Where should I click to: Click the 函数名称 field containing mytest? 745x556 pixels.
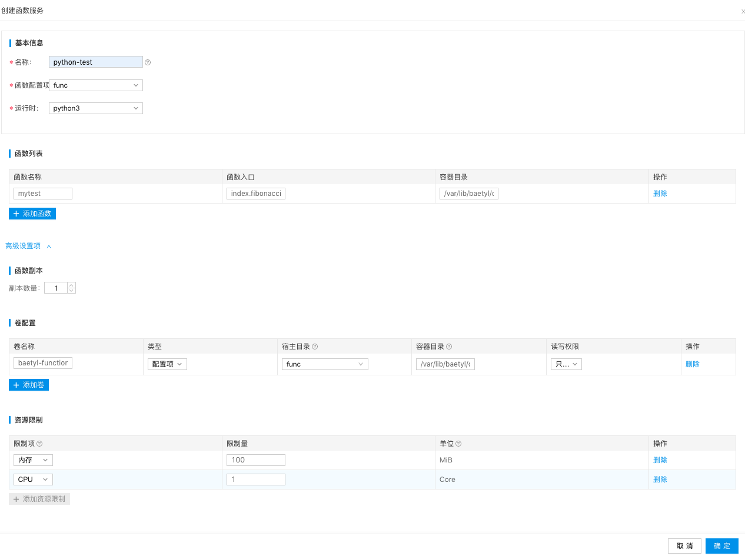(x=43, y=194)
